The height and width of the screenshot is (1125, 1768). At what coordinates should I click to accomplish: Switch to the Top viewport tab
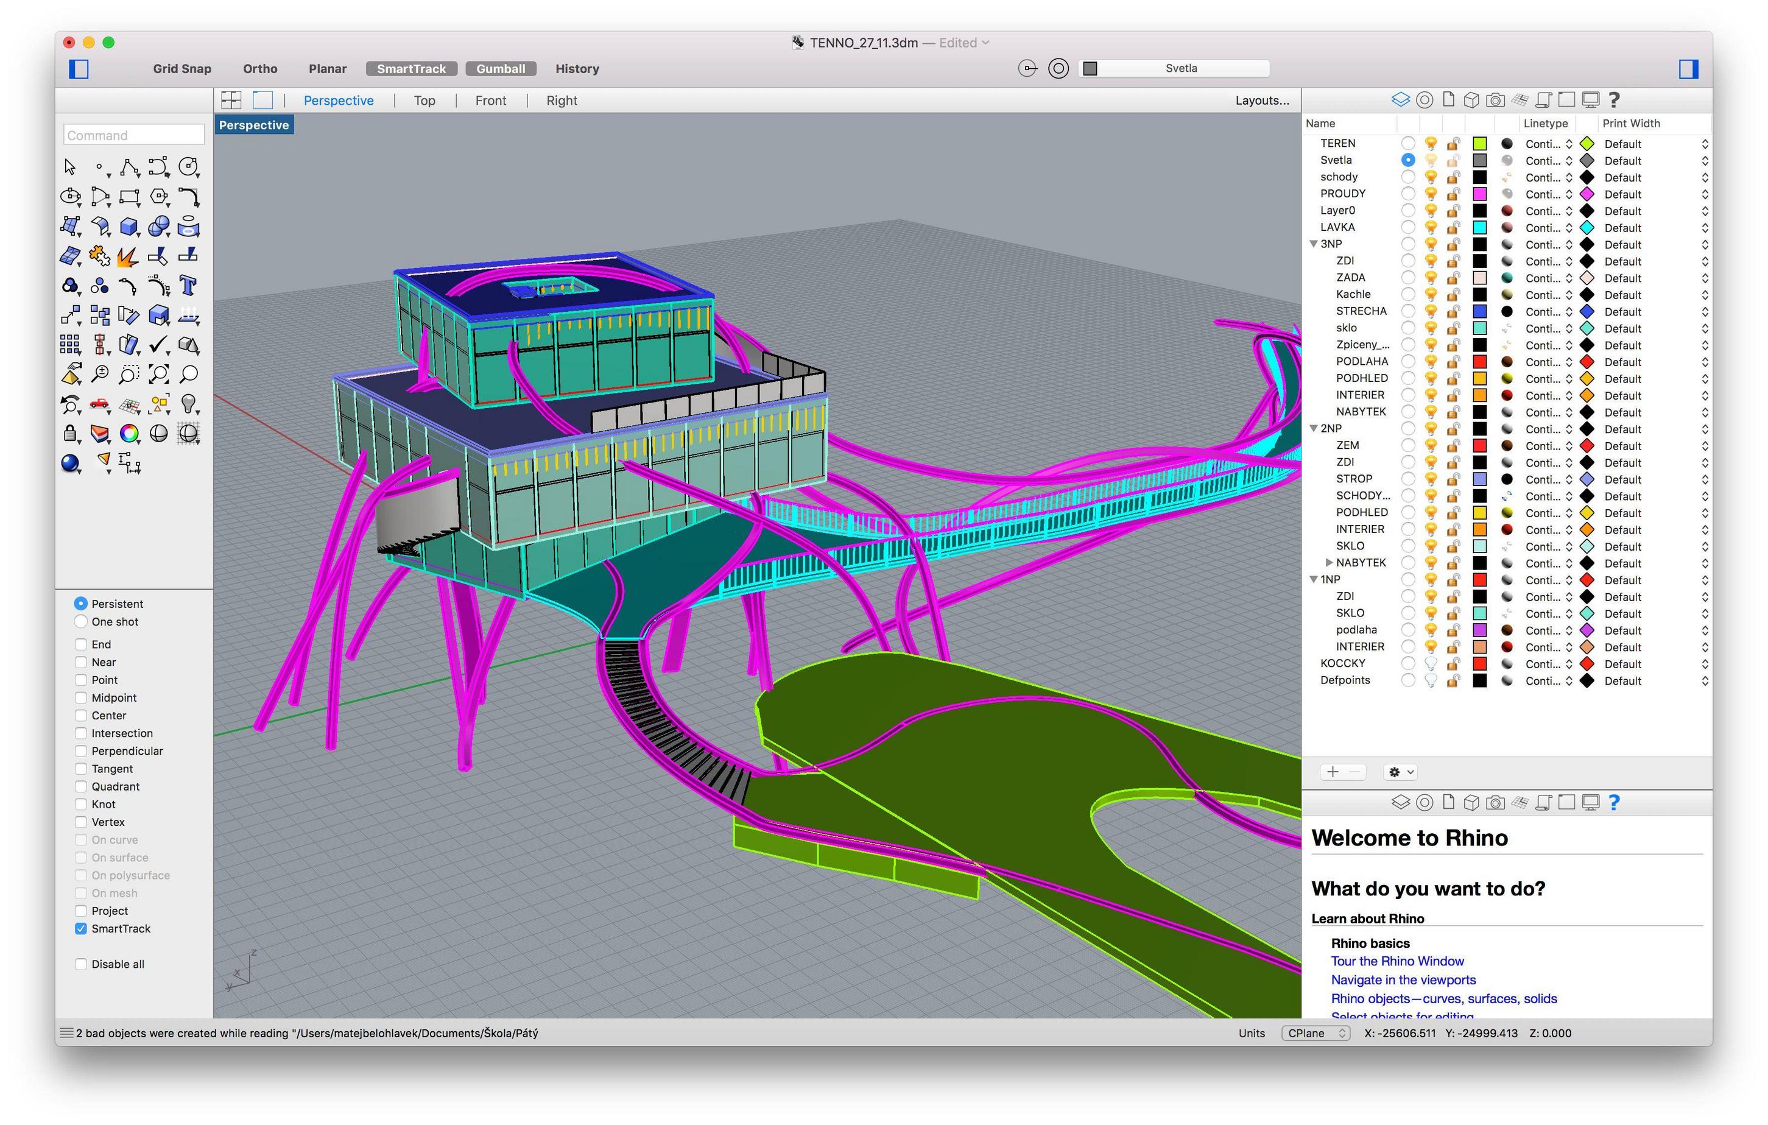(424, 101)
